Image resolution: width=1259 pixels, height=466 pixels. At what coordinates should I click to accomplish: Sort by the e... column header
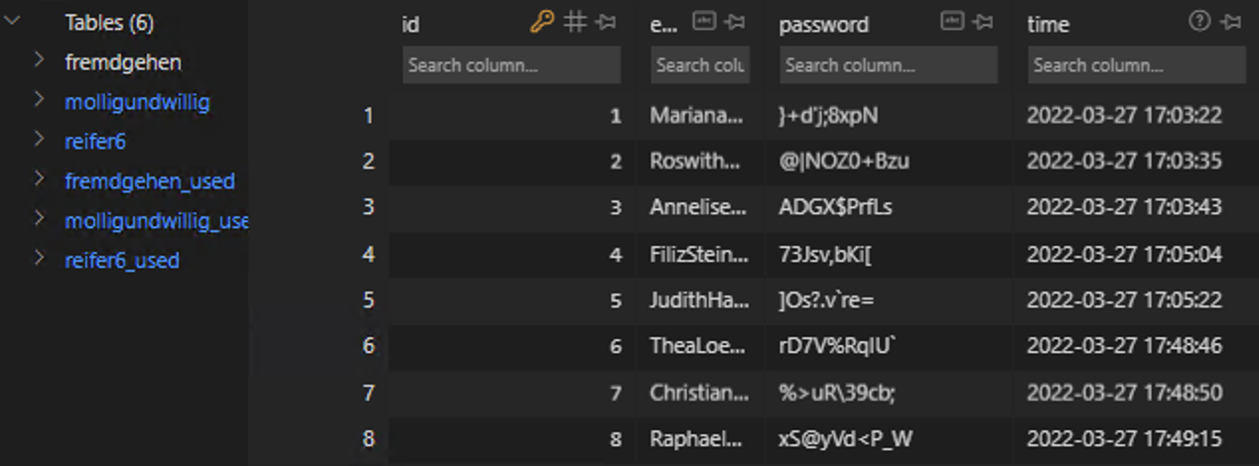pos(663,24)
